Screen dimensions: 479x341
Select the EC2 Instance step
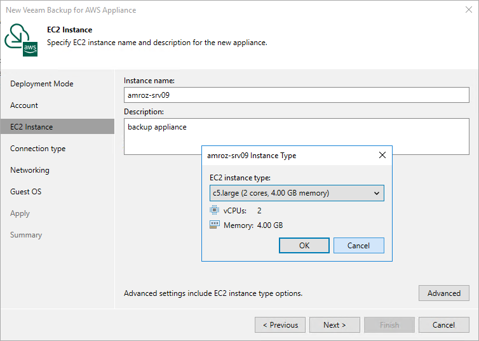[x=57, y=127]
